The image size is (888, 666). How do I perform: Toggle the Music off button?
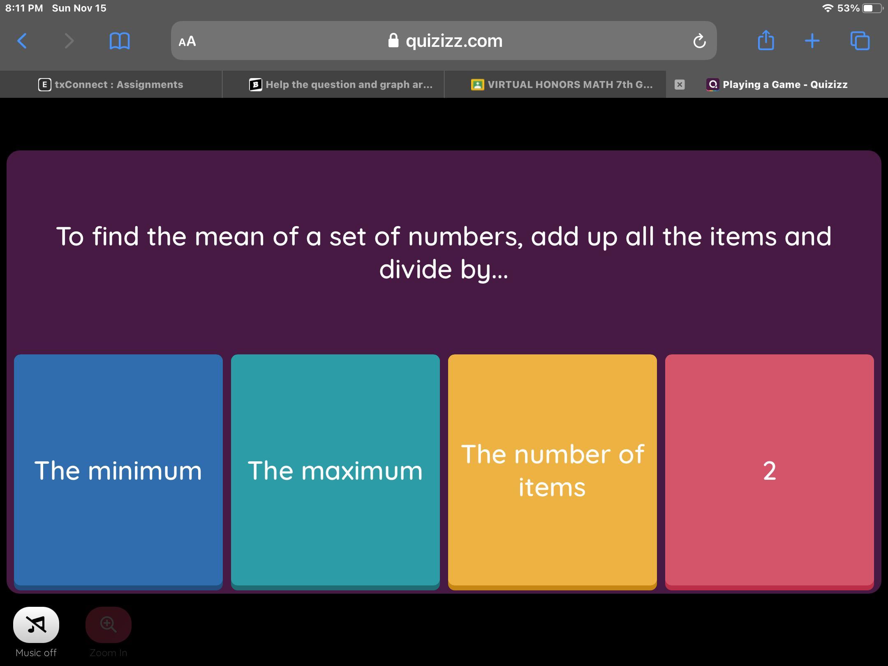pos(36,624)
